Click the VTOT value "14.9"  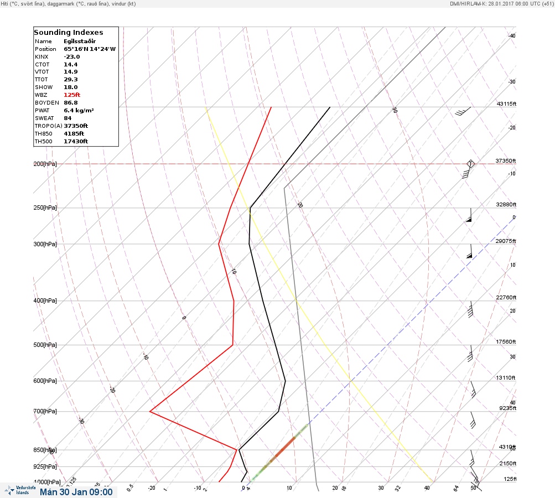tap(70, 71)
